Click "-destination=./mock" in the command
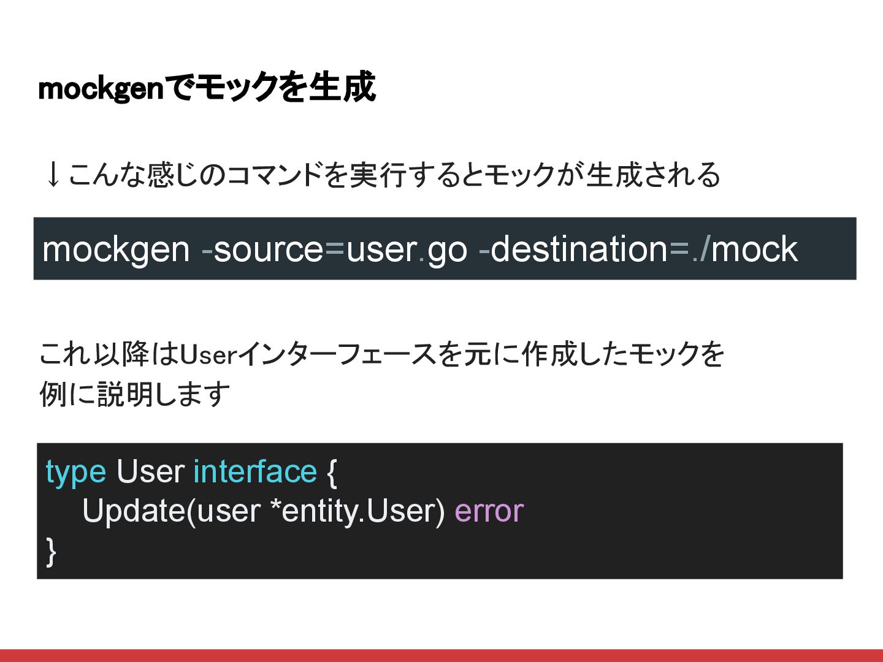883x662 pixels. point(638,249)
